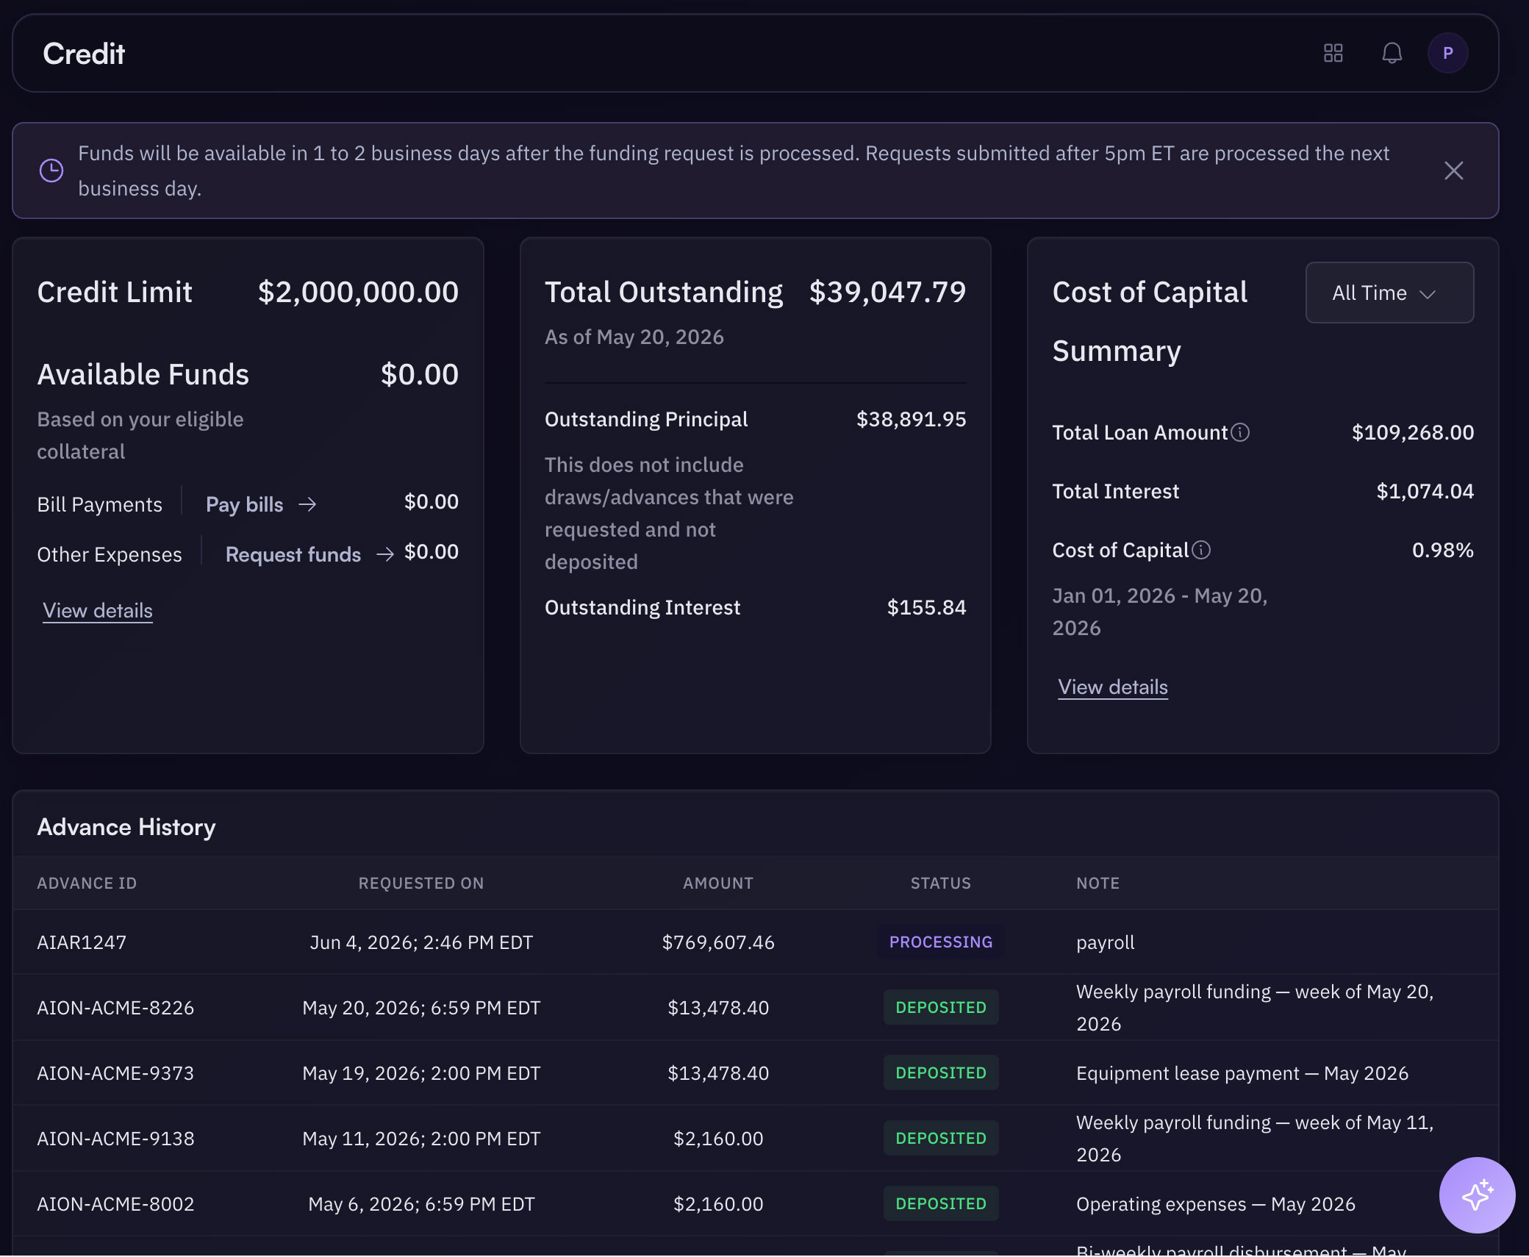Open notifications bell

[1392, 53]
